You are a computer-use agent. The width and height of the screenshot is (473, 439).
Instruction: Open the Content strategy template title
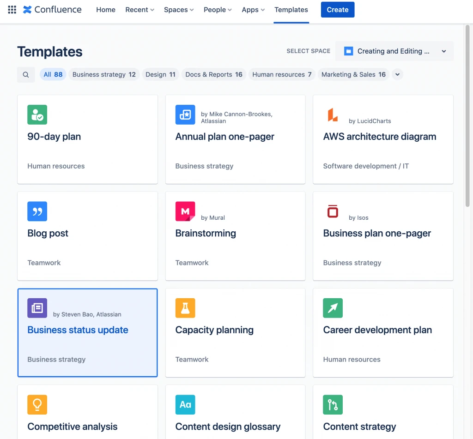point(359,427)
